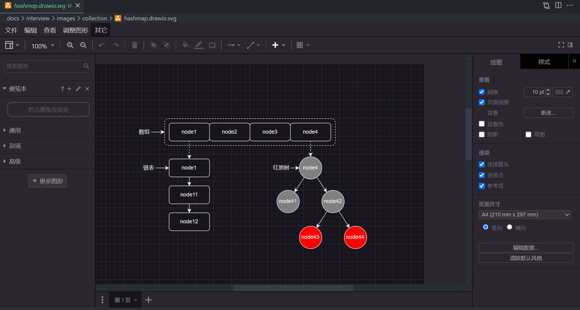Image resolution: width=580 pixels, height=310 pixels.
Task: Click the 清除默认风格 button
Action: click(526, 258)
